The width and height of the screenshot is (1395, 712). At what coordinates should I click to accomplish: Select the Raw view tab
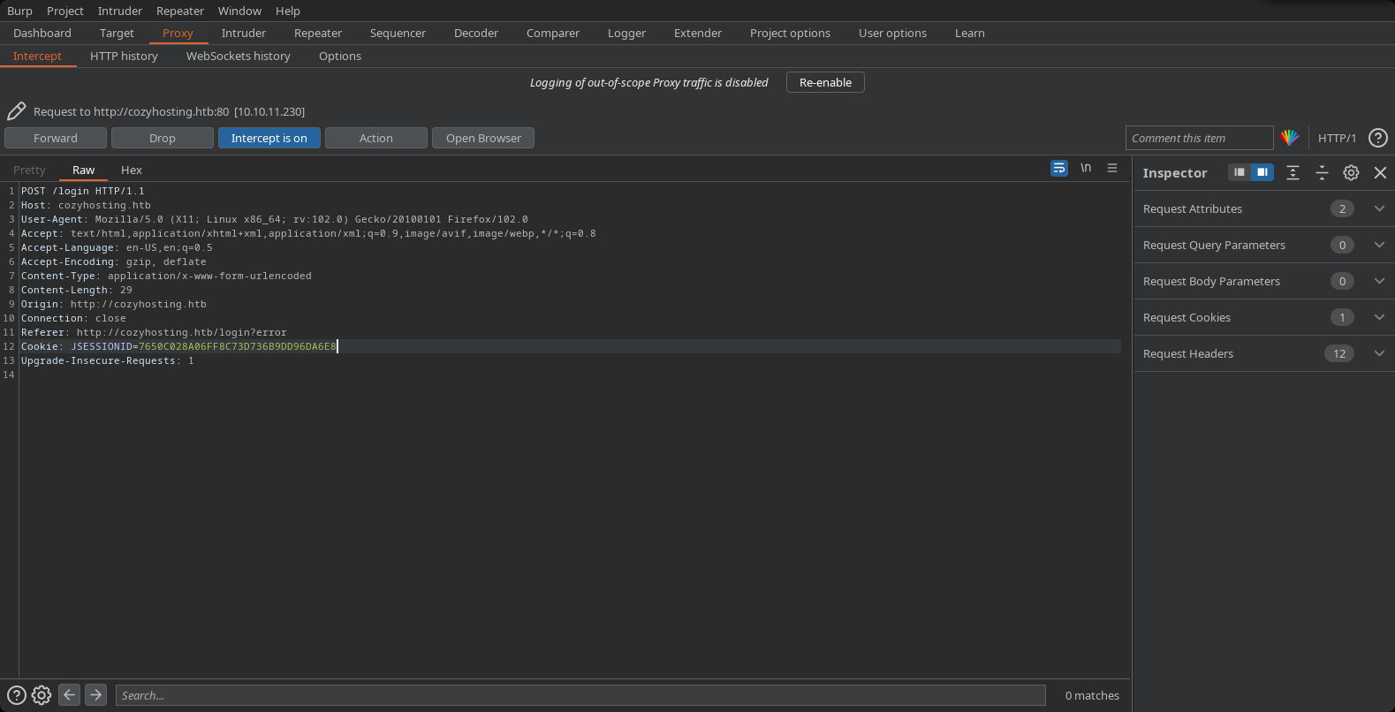tap(84, 170)
